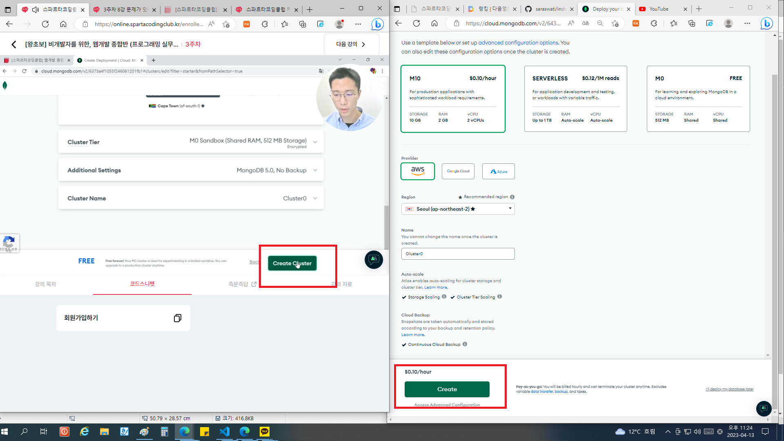784x441 pixels.
Task: Go to home page in the left browser
Action: (63, 24)
